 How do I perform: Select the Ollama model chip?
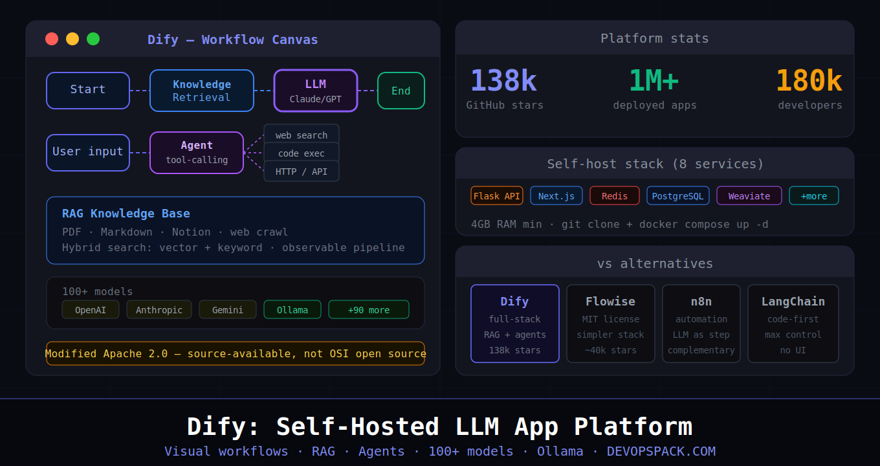coord(292,309)
